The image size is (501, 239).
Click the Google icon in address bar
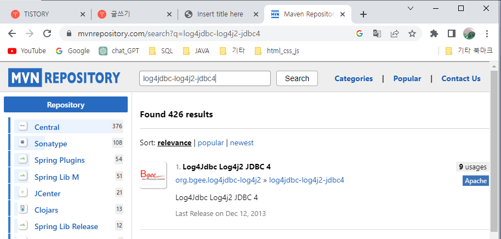pyautogui.click(x=360, y=33)
